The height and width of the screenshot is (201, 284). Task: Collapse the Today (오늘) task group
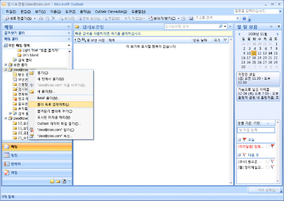(239, 140)
